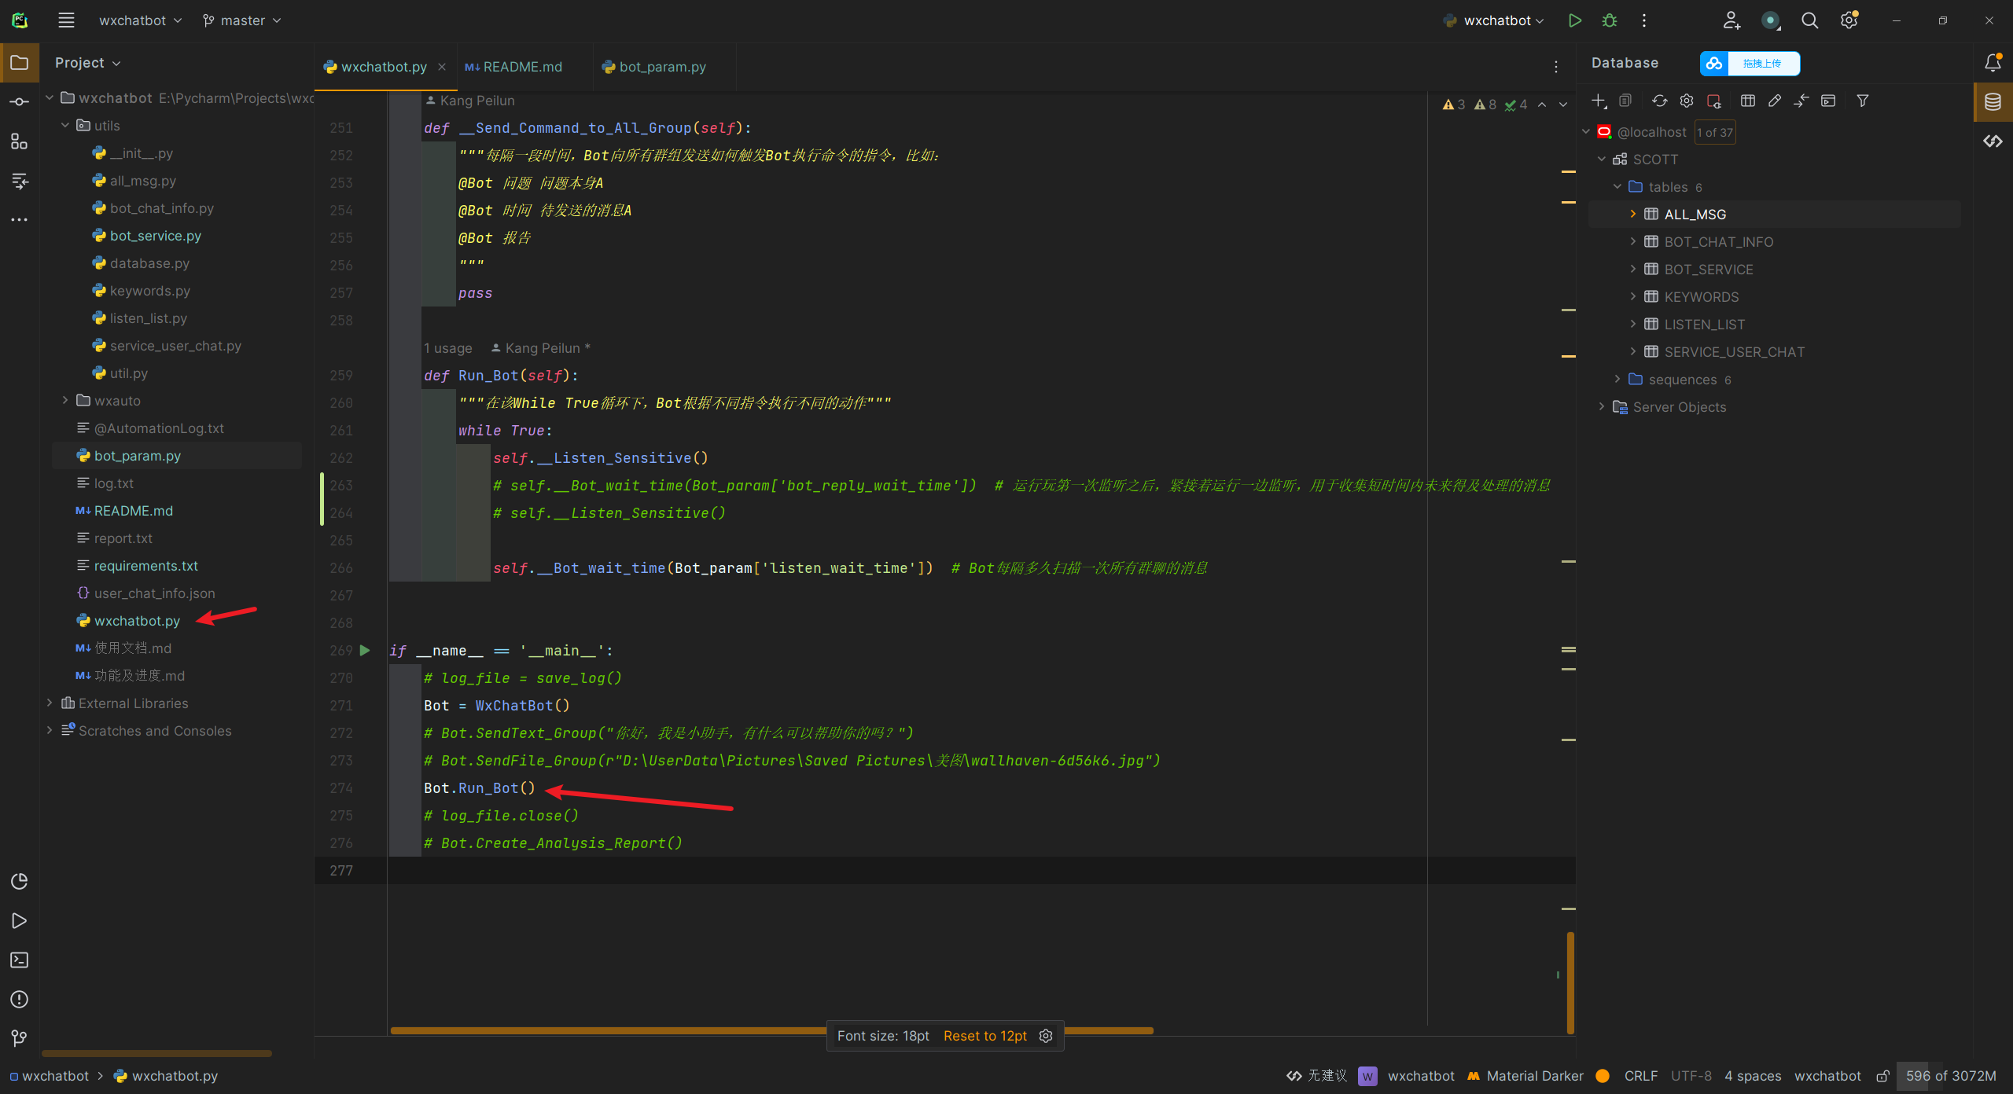Click the 1 of 37 schemas badge
Image resolution: width=2013 pixels, height=1094 pixels.
(x=1715, y=132)
